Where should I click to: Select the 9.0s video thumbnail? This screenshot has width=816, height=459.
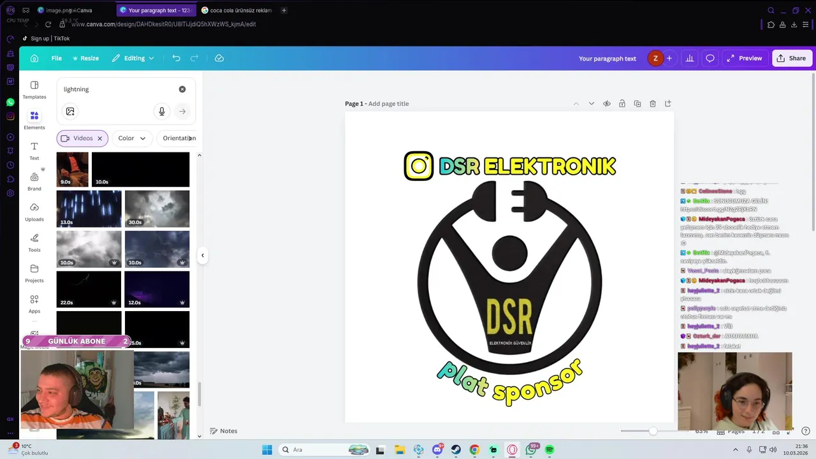tap(73, 169)
